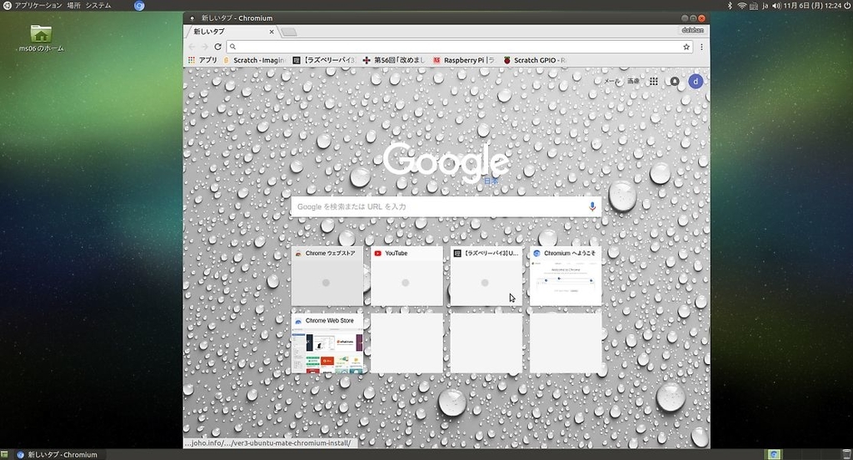Close the 新しいタブ tab

click(x=272, y=32)
